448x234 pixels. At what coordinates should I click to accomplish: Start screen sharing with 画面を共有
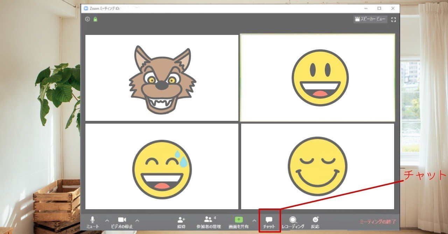click(238, 222)
